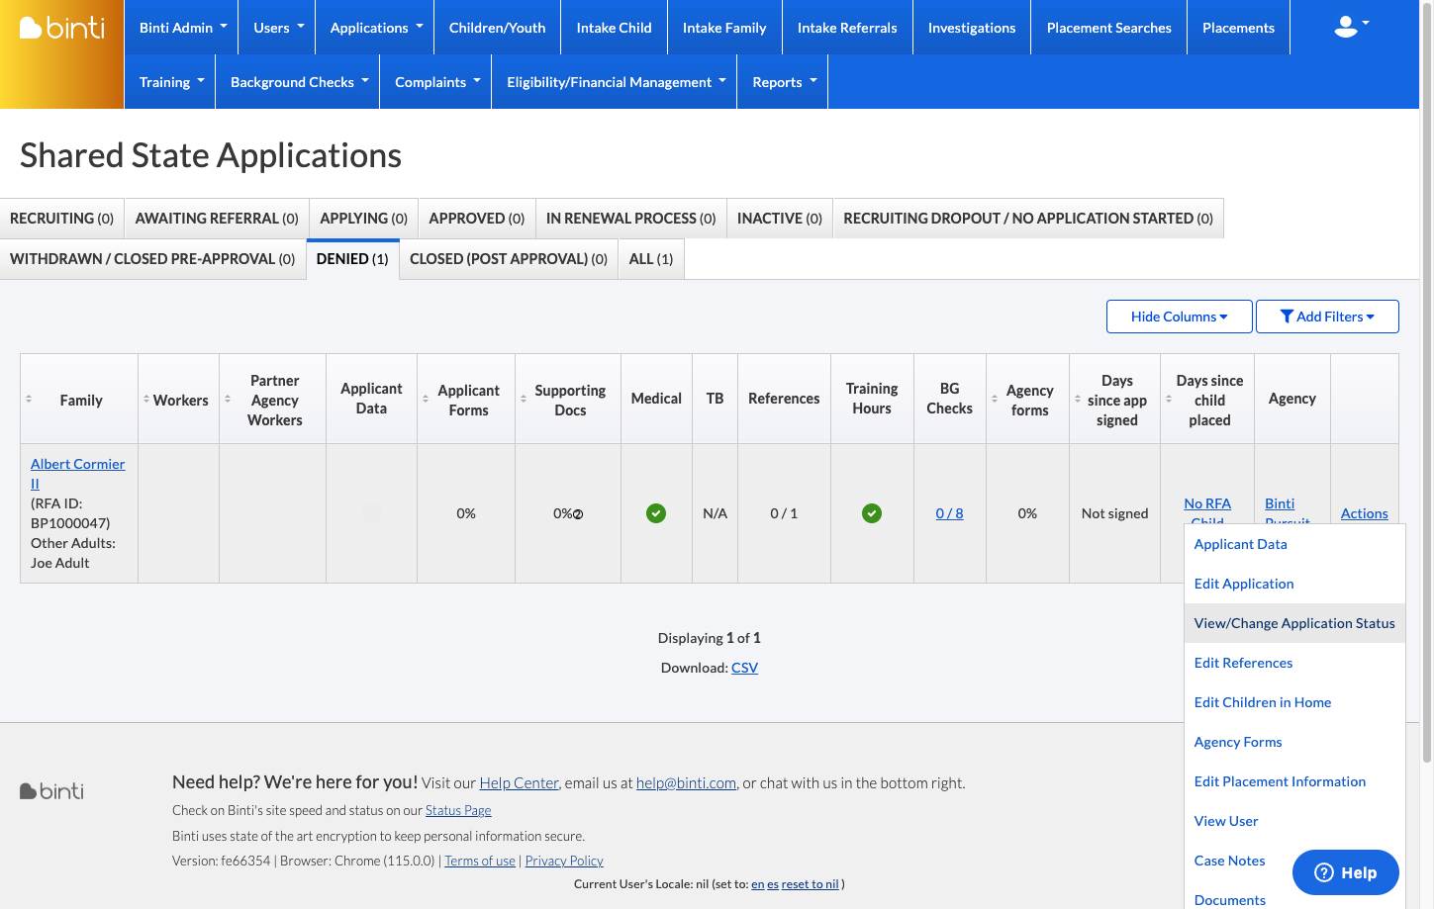This screenshot has height=909, width=1434.
Task: Open the Applications dropdown menu
Action: (x=376, y=28)
